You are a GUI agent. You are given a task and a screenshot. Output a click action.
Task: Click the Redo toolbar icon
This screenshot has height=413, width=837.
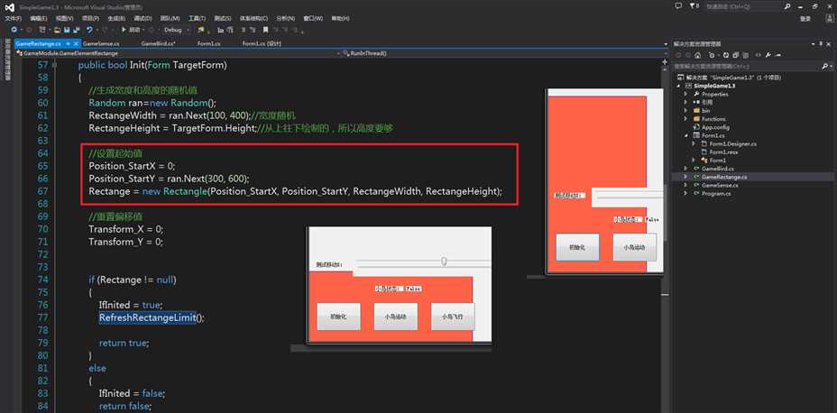105,30
